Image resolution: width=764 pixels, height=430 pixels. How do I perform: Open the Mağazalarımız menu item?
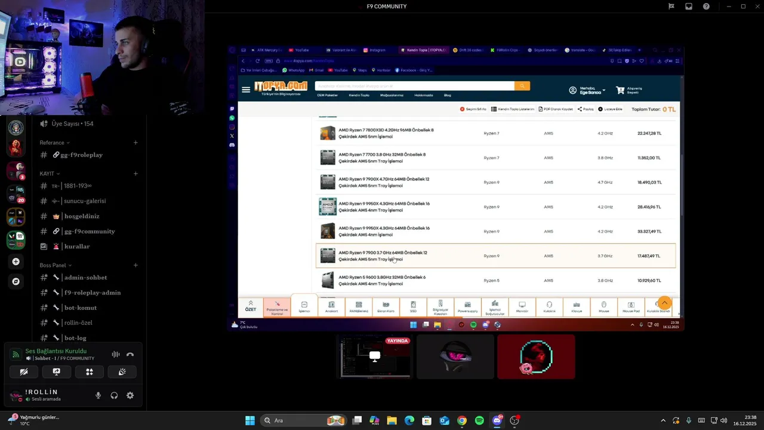(392, 96)
